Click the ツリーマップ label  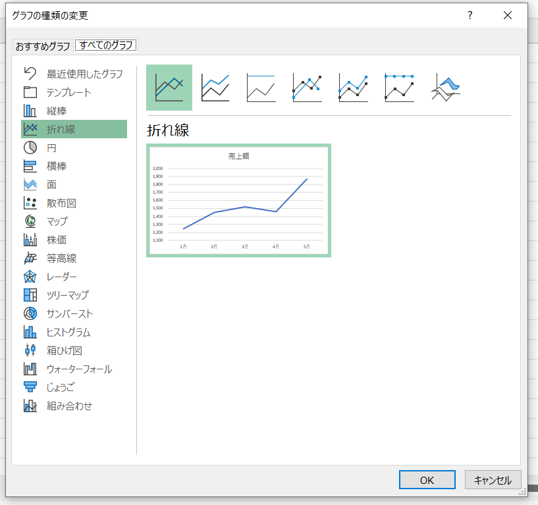tap(68, 295)
